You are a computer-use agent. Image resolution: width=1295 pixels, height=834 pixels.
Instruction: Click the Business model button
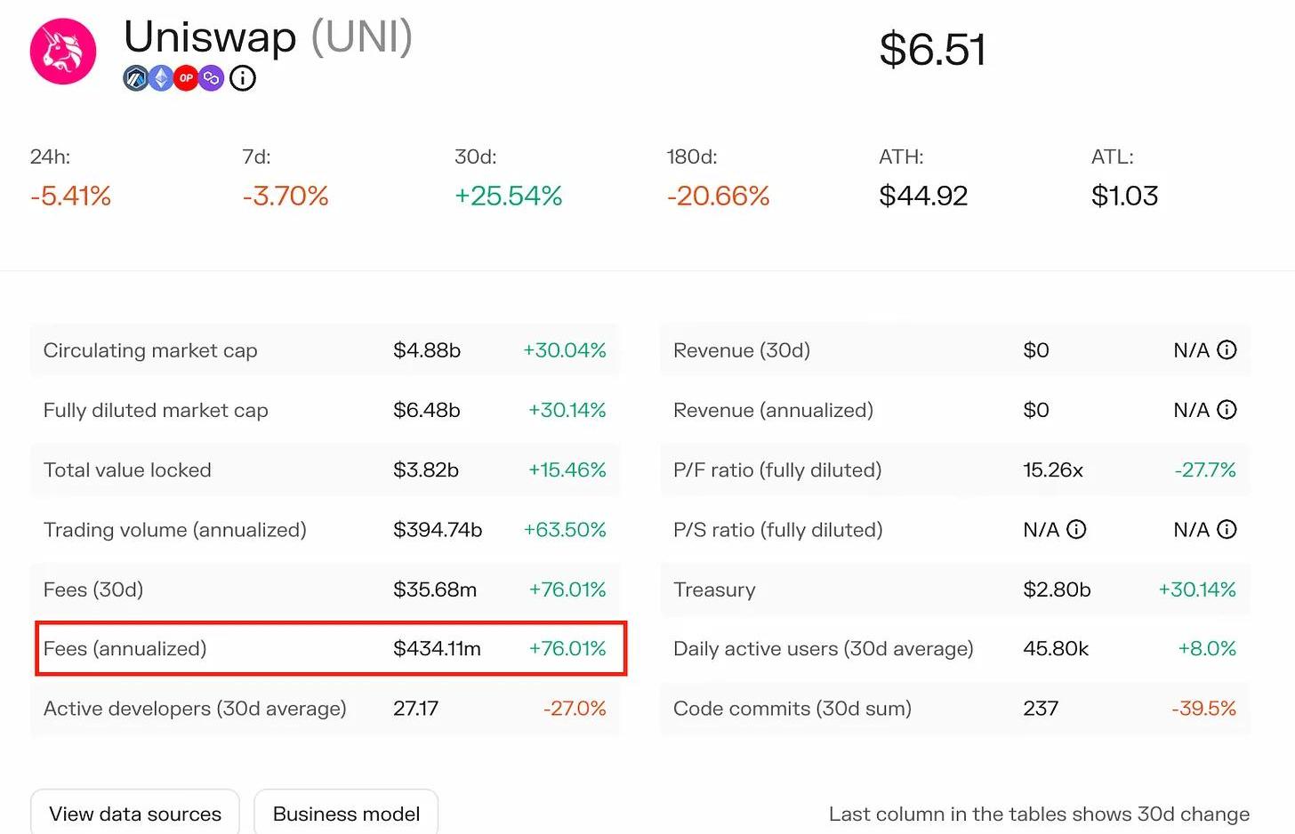click(x=346, y=813)
